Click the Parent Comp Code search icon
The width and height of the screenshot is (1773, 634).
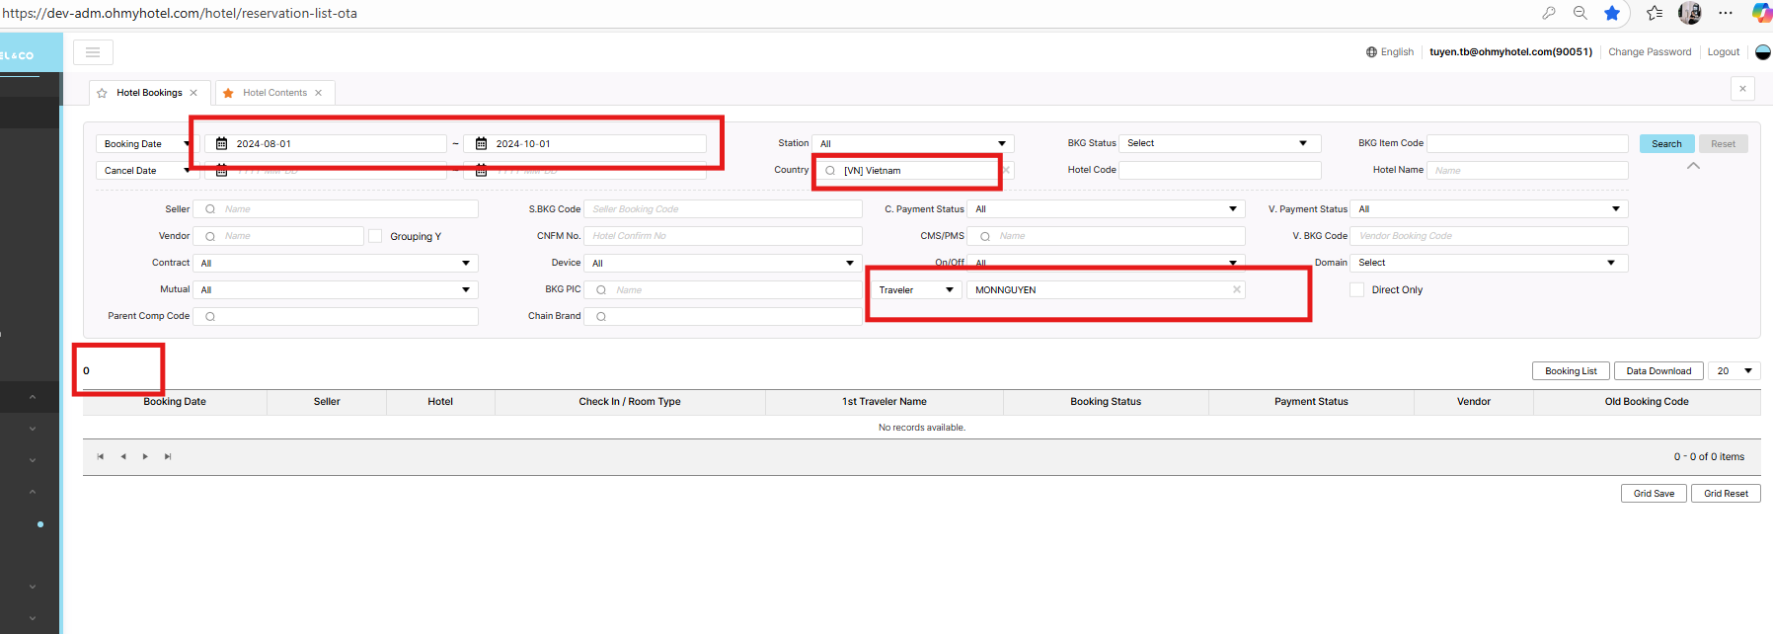point(210,317)
